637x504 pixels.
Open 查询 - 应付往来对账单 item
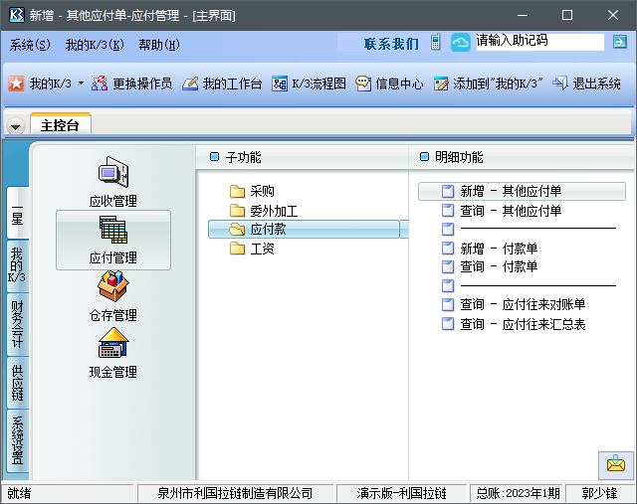coord(522,304)
